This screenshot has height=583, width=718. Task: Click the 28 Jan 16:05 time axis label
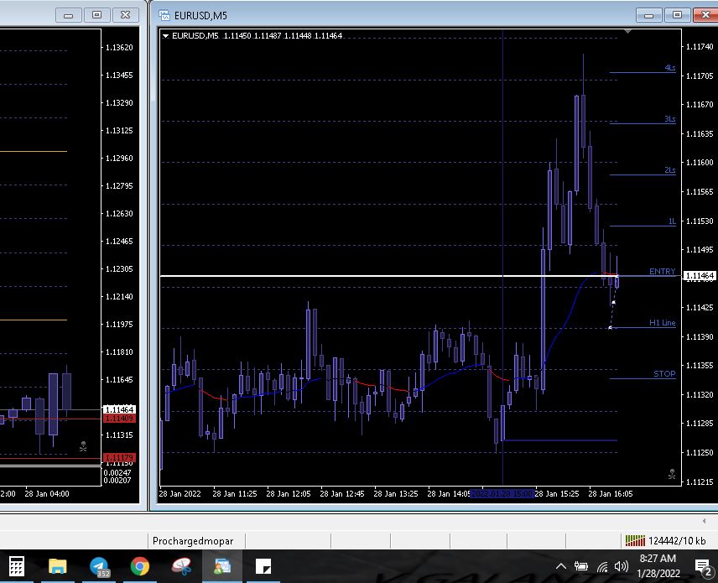pos(611,494)
